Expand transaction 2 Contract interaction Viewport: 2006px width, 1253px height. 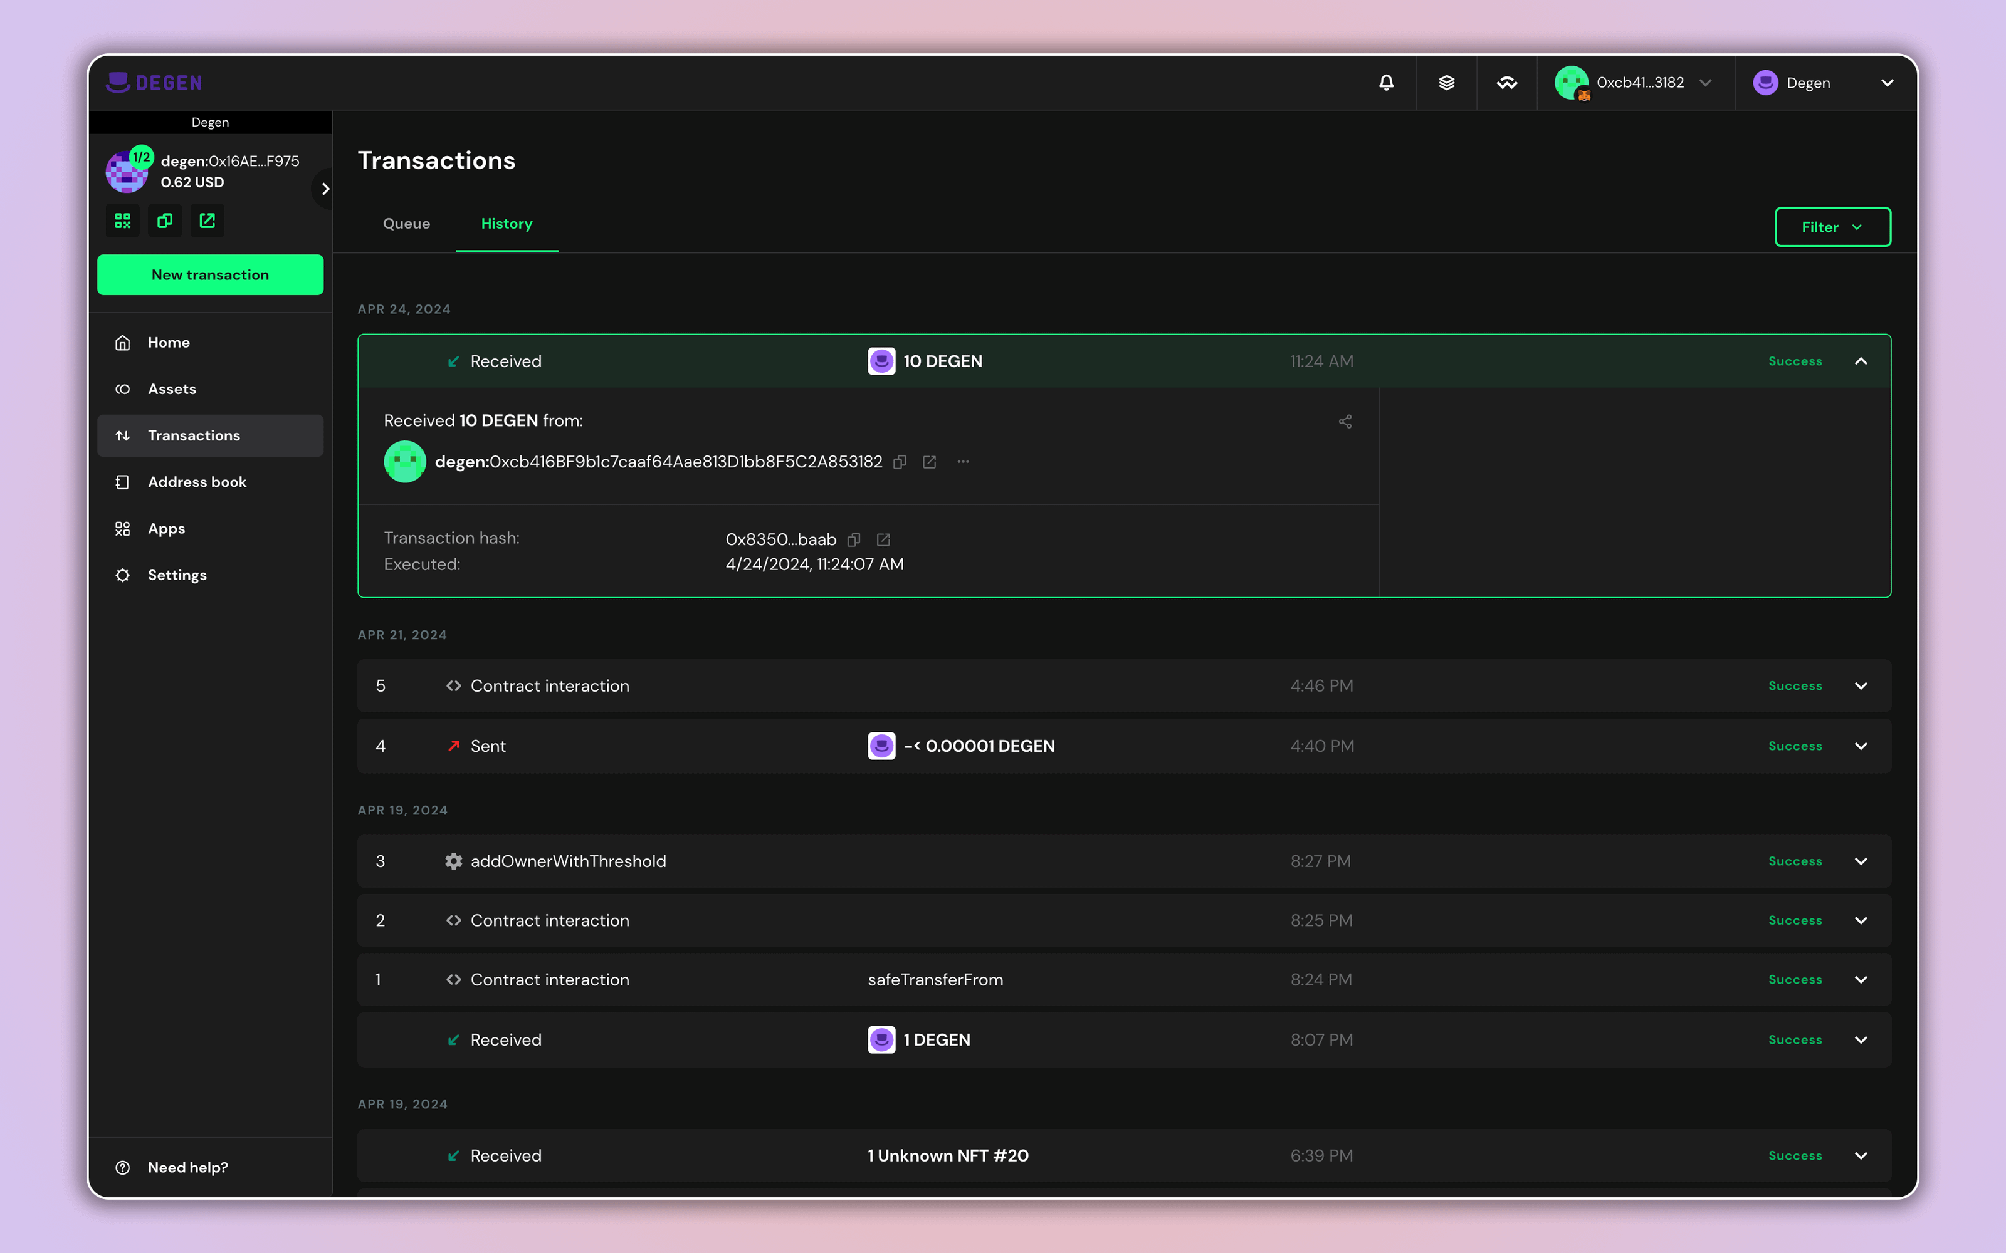(1861, 921)
